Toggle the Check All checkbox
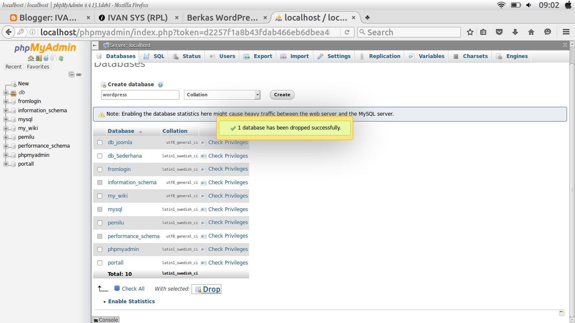Viewport: 575px width, 323px height. click(x=117, y=289)
